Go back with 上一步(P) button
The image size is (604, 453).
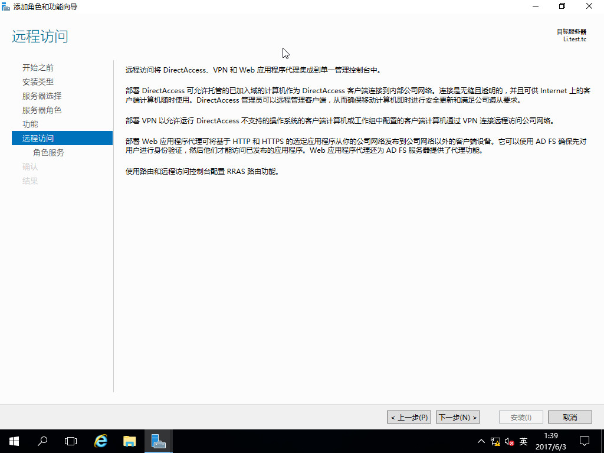(x=409, y=417)
